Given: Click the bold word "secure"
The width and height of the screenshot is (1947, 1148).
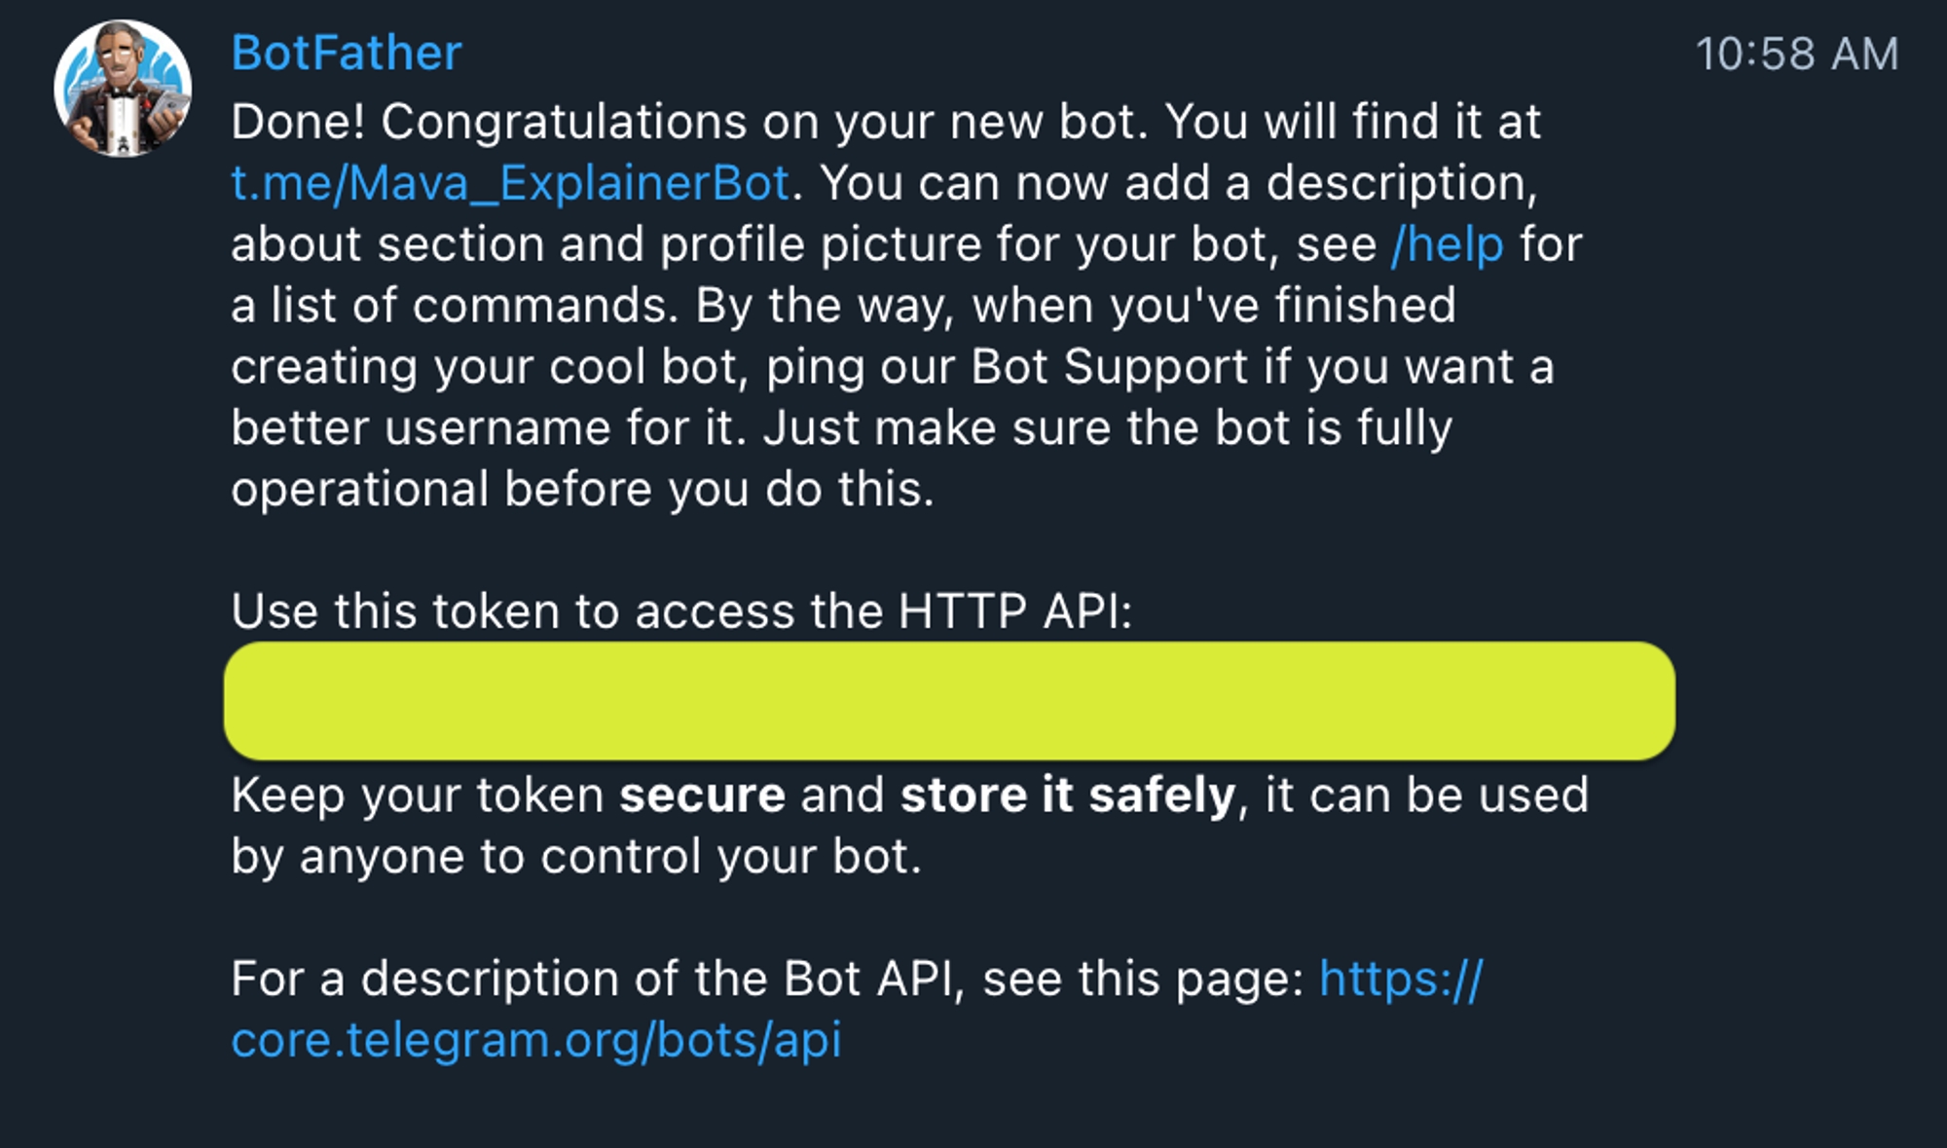Looking at the screenshot, I should click(x=702, y=796).
